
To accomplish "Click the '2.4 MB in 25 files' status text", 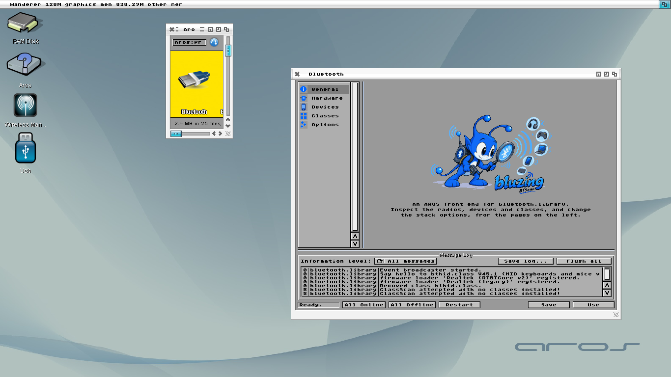I will [x=198, y=124].
